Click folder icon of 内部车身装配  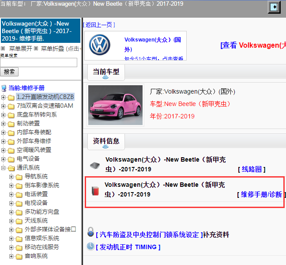click(11, 132)
